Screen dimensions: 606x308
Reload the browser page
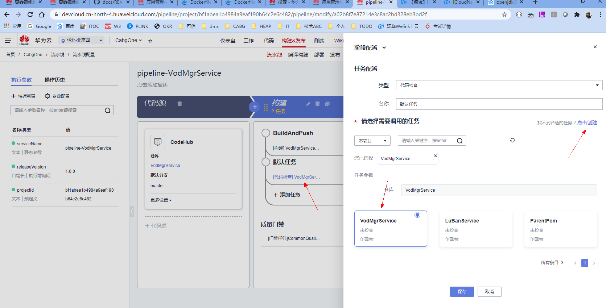tap(30, 14)
